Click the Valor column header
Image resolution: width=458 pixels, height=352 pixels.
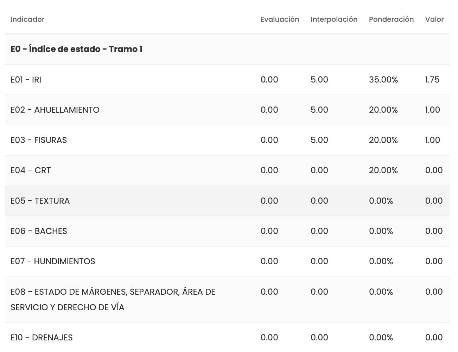tap(434, 19)
